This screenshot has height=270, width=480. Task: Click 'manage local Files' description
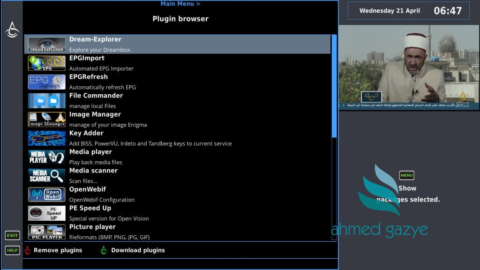92,106
